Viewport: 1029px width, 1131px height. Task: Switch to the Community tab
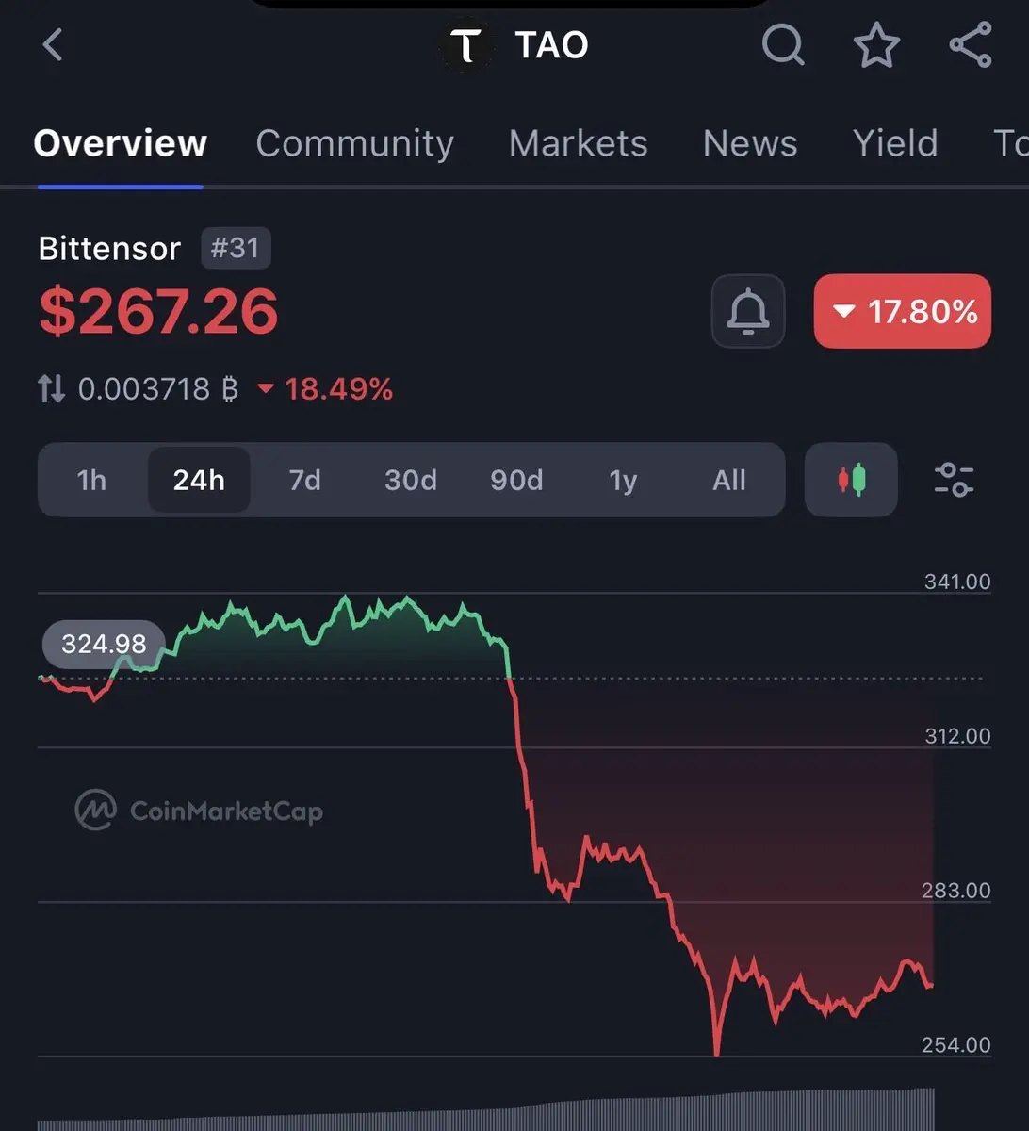(354, 143)
